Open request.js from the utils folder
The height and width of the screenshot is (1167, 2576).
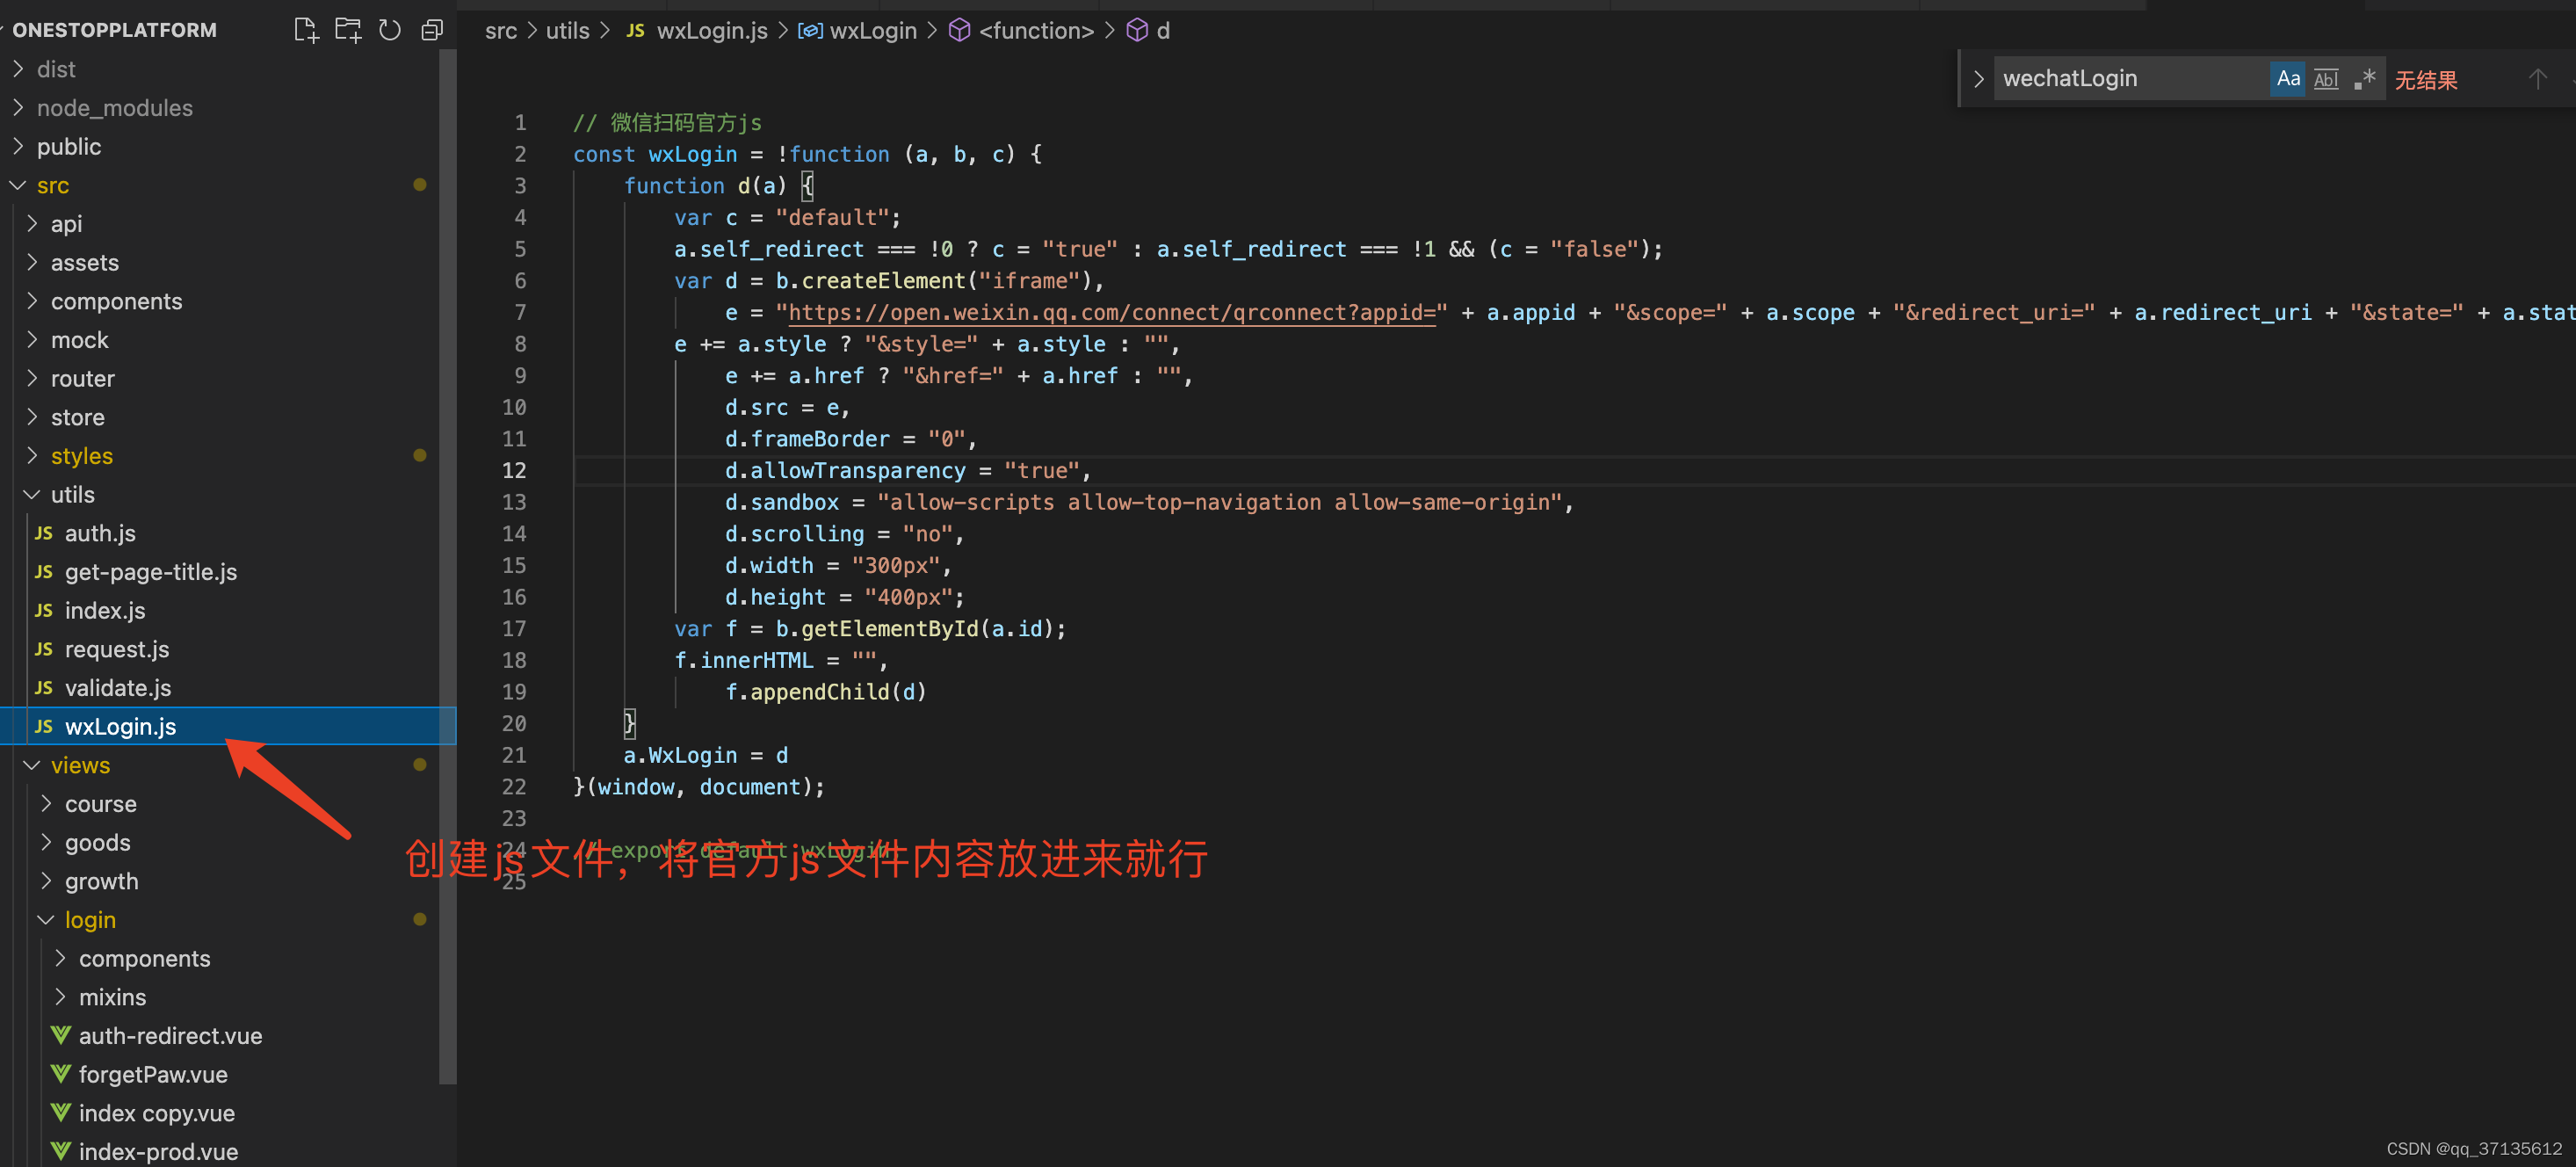[x=116, y=649]
